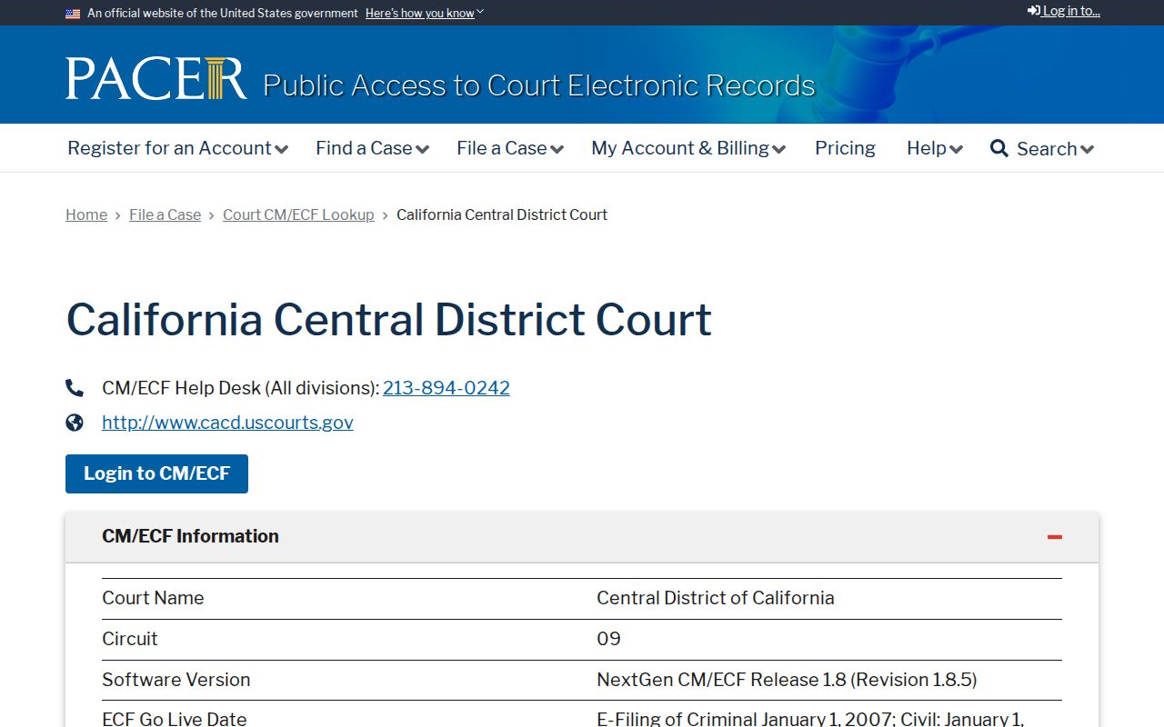This screenshot has width=1164, height=727.
Task: Click the PACER logo
Action: coord(156,79)
